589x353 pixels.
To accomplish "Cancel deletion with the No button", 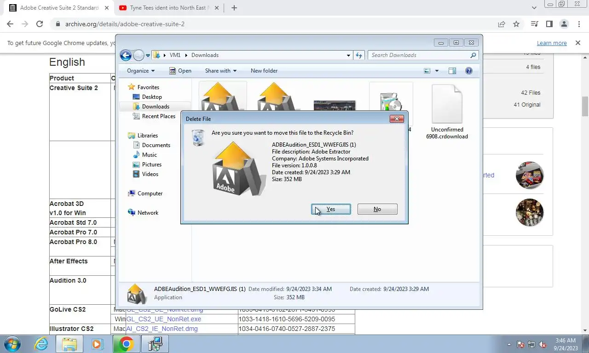I will click(377, 209).
